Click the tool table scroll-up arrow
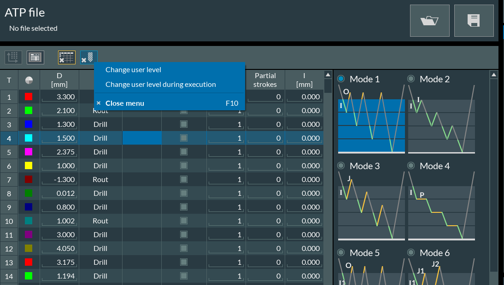504x285 pixels. (328, 74)
